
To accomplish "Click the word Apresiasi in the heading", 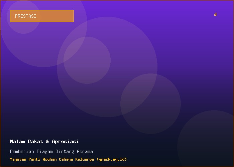I will (65, 141).
